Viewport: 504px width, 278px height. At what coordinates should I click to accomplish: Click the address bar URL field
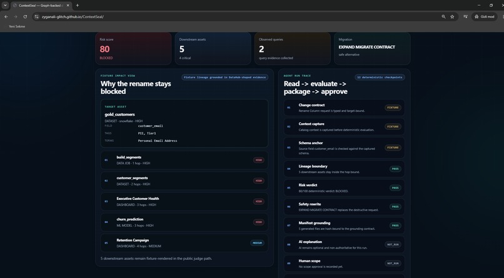pos(238,17)
